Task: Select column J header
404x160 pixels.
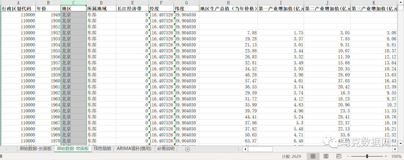Action: [327, 3]
